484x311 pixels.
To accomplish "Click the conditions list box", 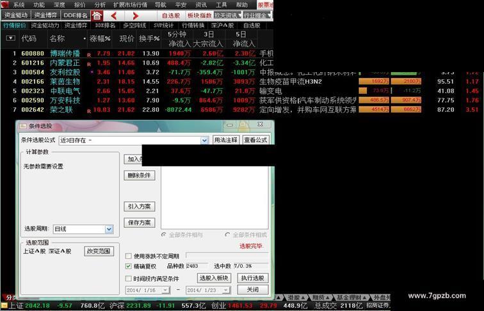I will pos(214,197).
